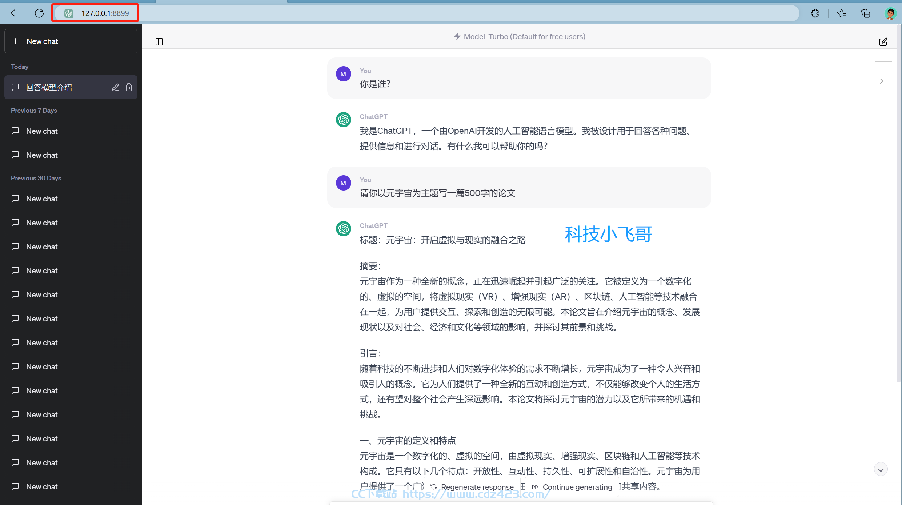This screenshot has height=505, width=902.
Task: Start a conversation with the New chat button
Action: pos(71,41)
